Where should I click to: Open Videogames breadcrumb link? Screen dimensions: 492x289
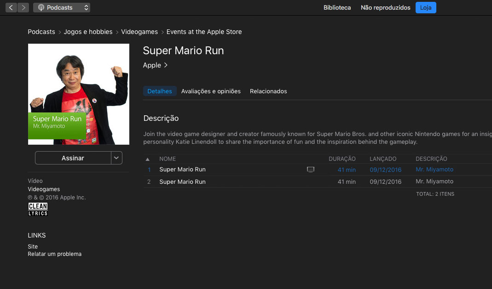tap(139, 32)
